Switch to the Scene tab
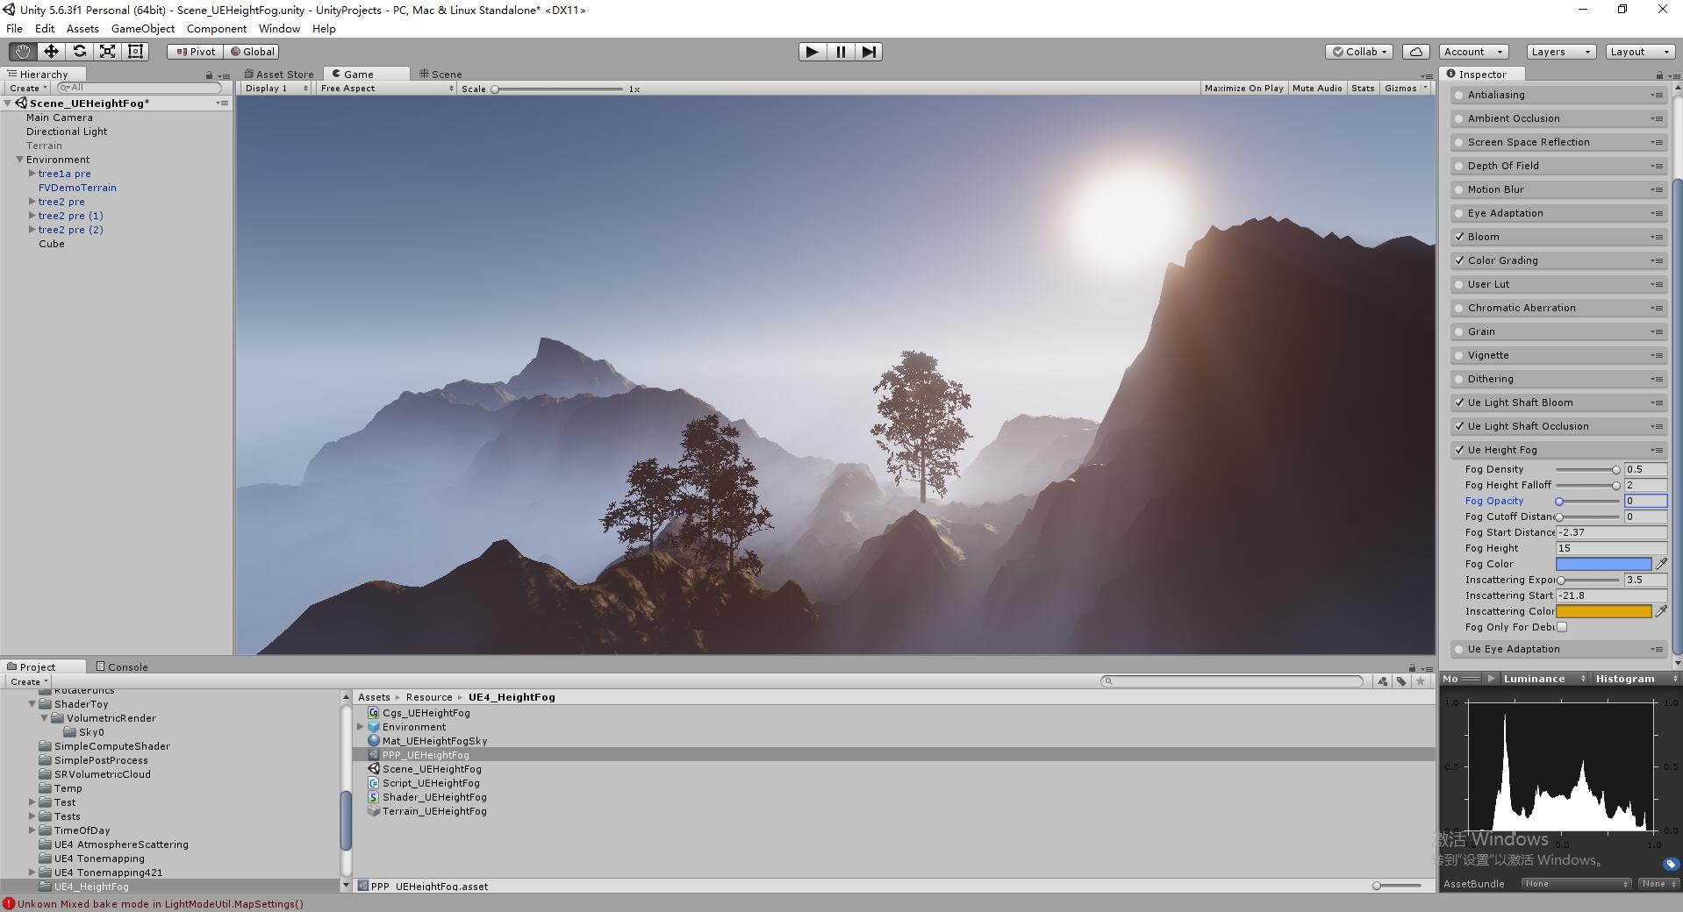Image resolution: width=1683 pixels, height=912 pixels. coord(440,74)
